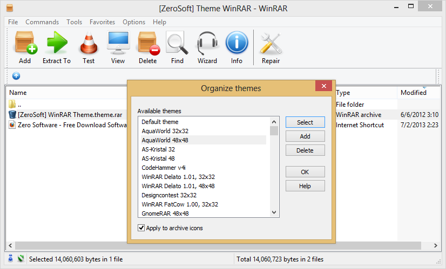
Task: Go up one level with blue arrow
Action: (16, 76)
